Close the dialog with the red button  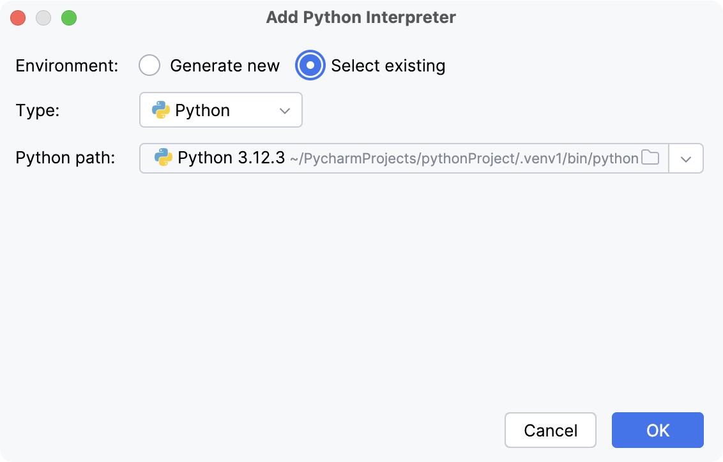18,18
